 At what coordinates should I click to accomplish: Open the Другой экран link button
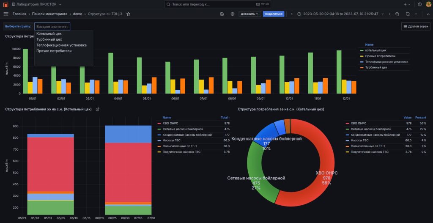(x=416, y=27)
